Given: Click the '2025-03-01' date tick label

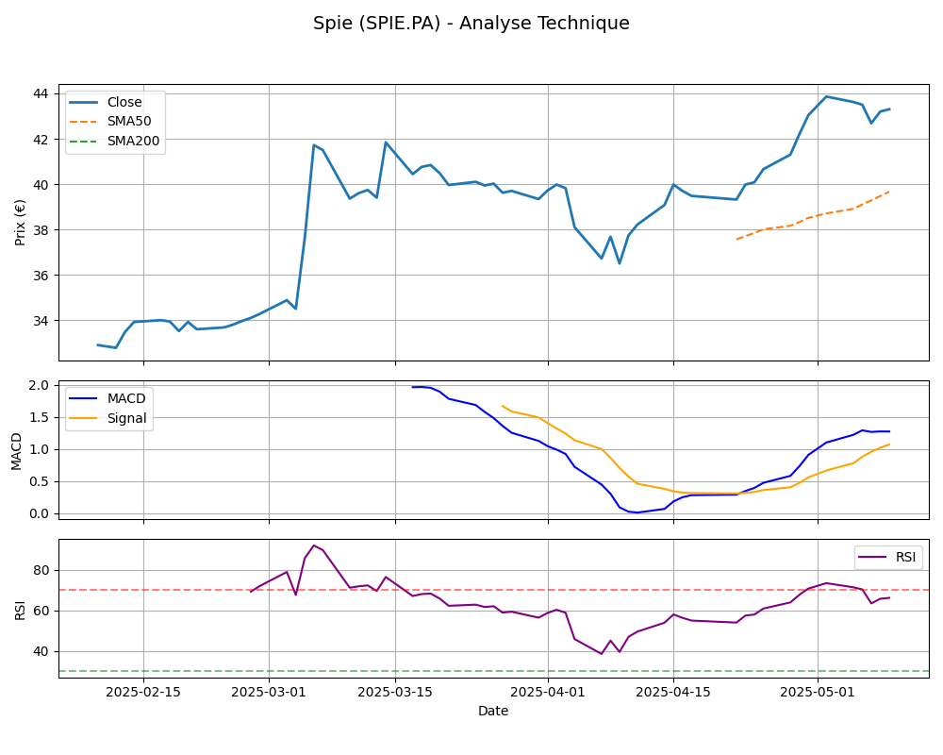Looking at the screenshot, I should point(269,692).
